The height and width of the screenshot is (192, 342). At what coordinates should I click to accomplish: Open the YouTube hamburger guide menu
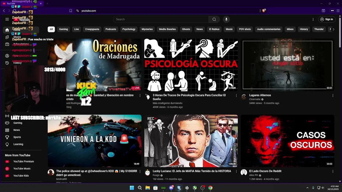[7, 19]
